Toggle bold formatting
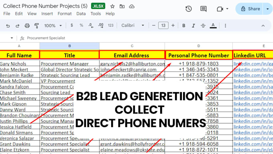273x154 pixels. coord(184,26)
